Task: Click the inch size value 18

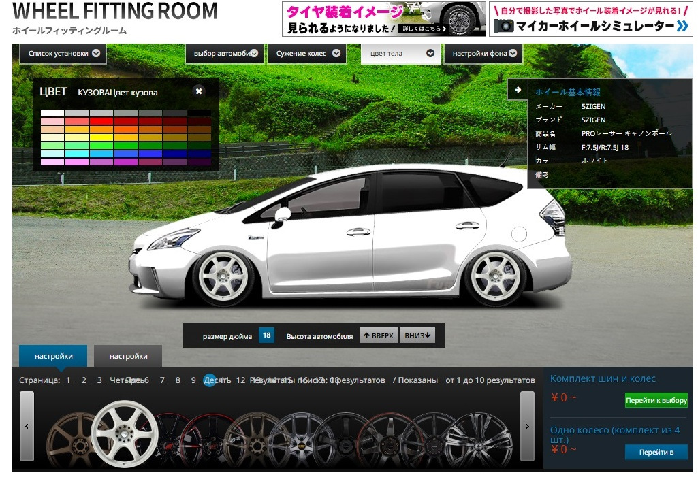Action: [266, 335]
